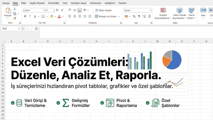Switch to Veri tab

65,3
